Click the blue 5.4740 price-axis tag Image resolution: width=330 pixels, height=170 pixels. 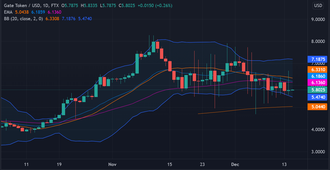317,97
